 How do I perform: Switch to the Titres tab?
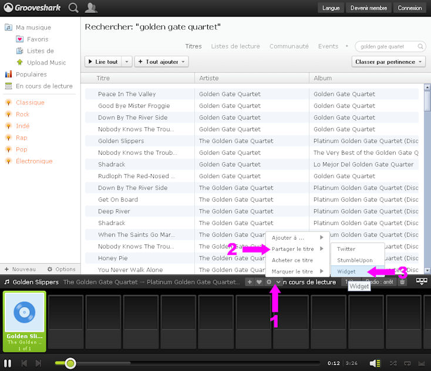tap(193, 46)
